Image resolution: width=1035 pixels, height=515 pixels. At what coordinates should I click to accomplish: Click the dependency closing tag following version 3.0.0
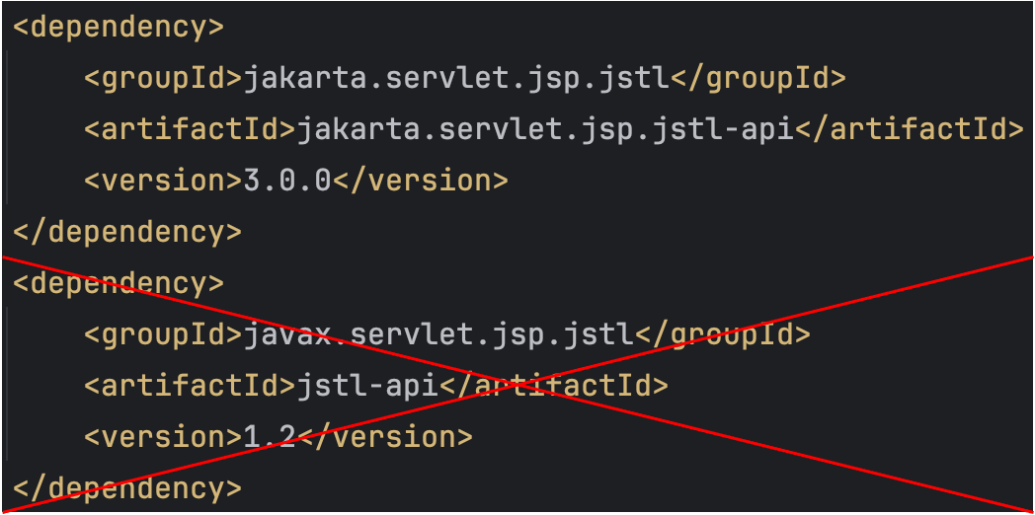127,233
